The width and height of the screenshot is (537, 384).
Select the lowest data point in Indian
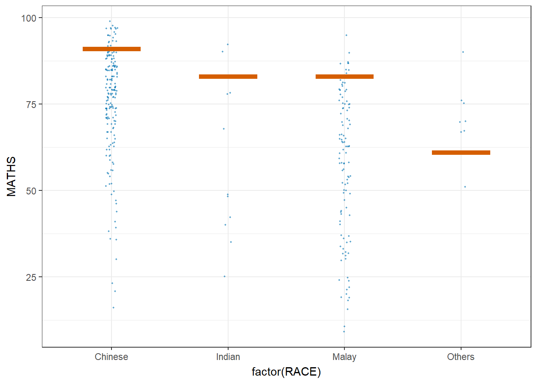[x=225, y=276]
